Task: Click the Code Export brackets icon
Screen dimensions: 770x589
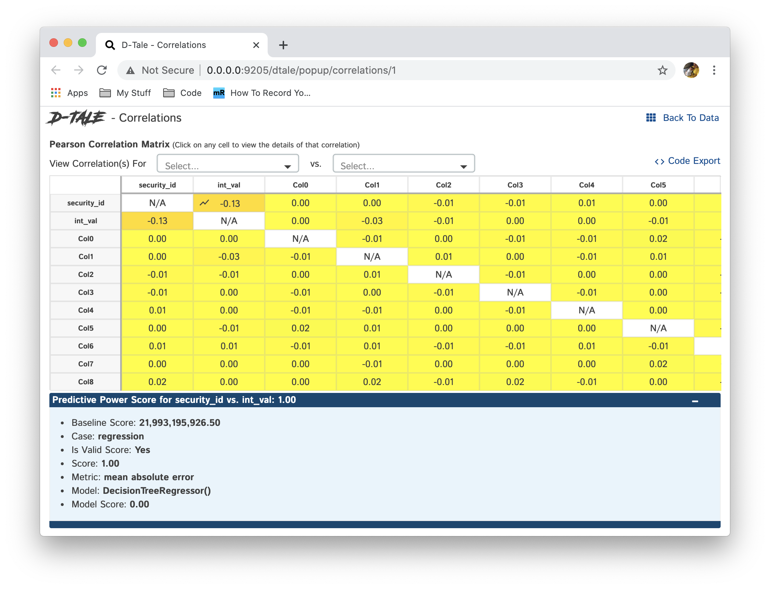Action: point(659,161)
